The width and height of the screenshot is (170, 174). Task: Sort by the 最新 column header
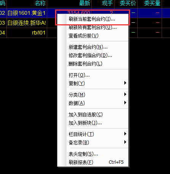point(84,3)
